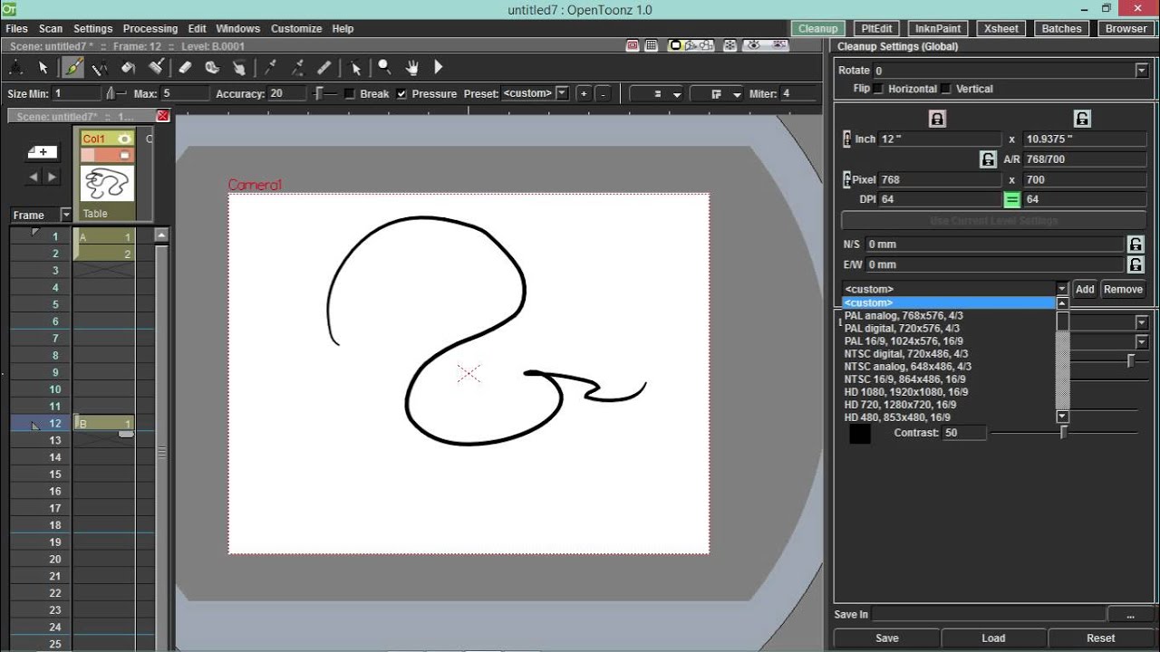Select the RGB Picker tool

(x=297, y=67)
